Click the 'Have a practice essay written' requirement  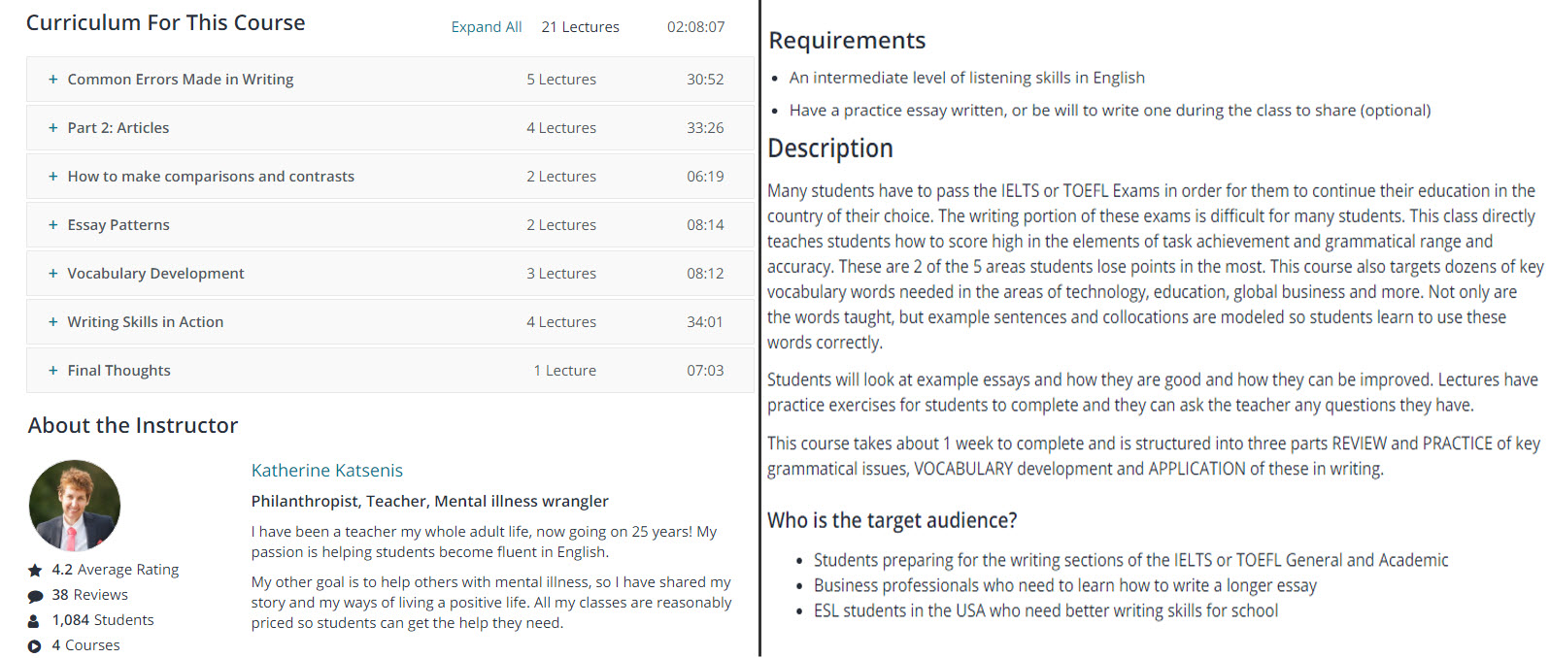1110,111
